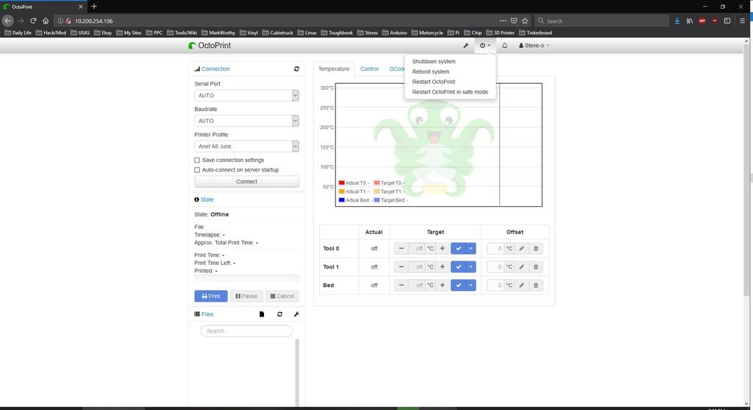Reload the browser page
753x410 pixels.
(x=33, y=21)
